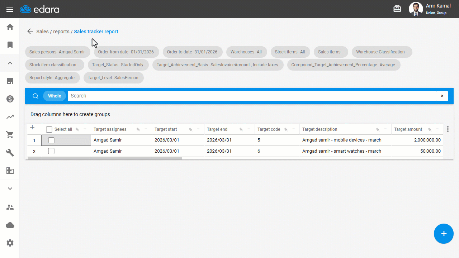Open the trending chart sidebar icon
Viewport: 459px width, 258px height.
(10, 117)
